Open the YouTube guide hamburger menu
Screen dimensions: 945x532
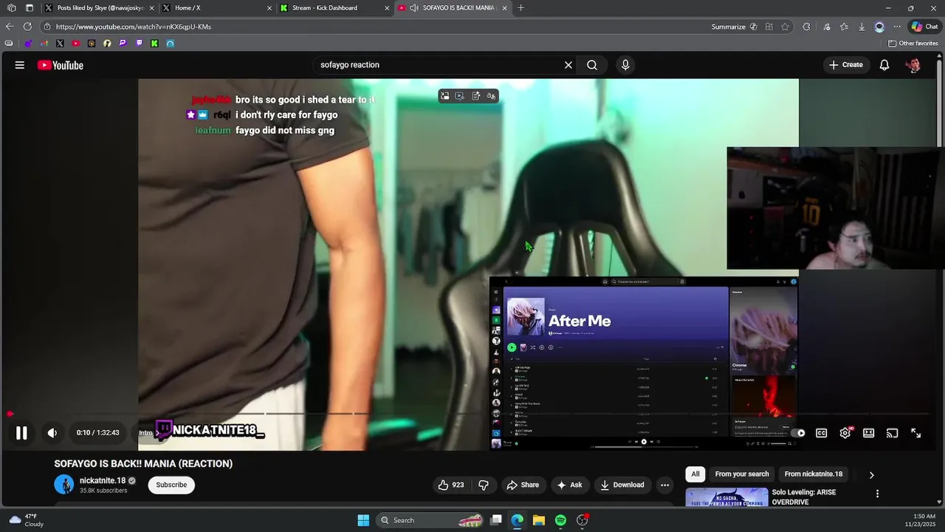tap(20, 65)
